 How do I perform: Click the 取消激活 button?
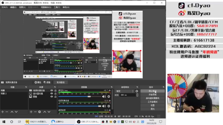[60, 82]
